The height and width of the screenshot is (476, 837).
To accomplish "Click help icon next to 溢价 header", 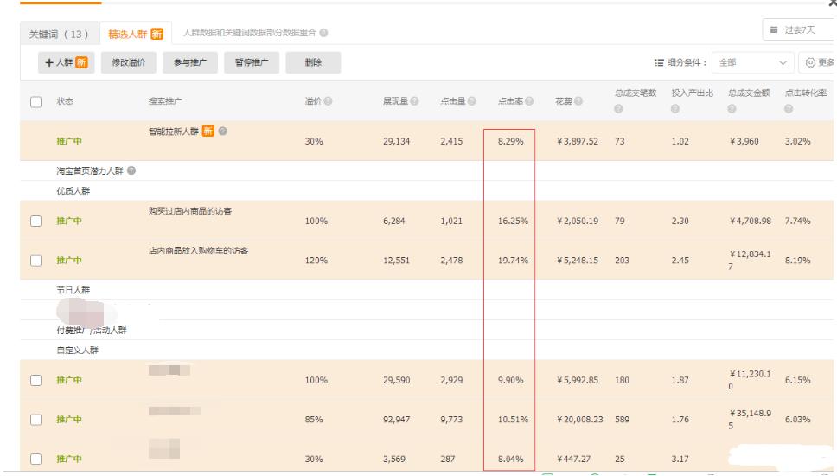I will click(x=329, y=101).
